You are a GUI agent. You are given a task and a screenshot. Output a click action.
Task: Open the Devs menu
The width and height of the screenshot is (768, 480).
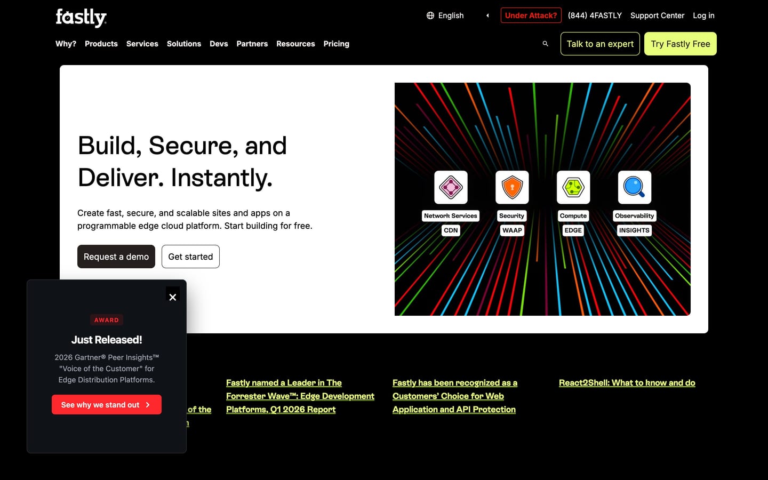(x=219, y=44)
